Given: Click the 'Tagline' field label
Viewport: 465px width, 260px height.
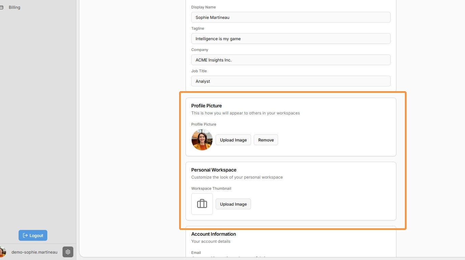Looking at the screenshot, I should (x=198, y=28).
